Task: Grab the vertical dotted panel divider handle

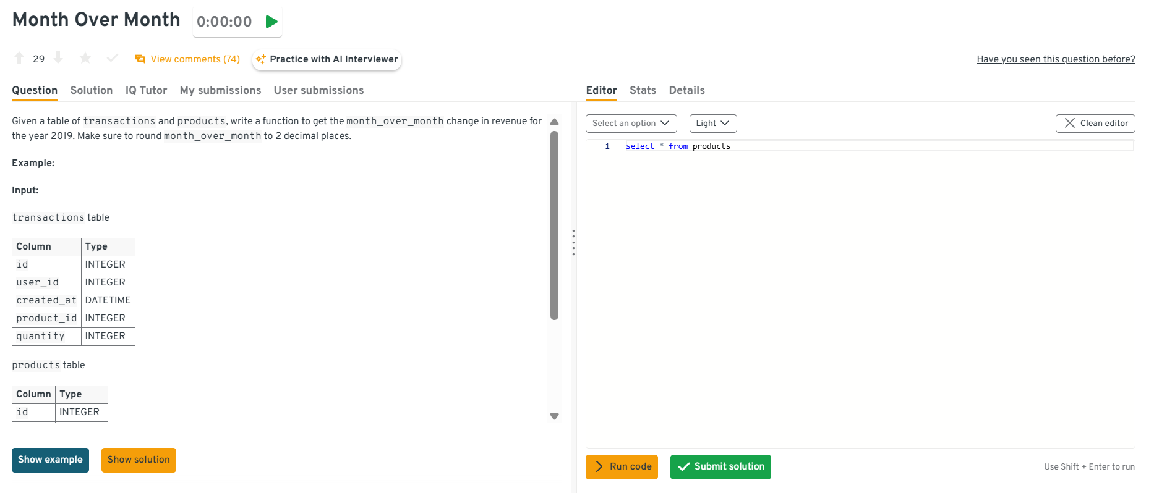Action: point(573,242)
